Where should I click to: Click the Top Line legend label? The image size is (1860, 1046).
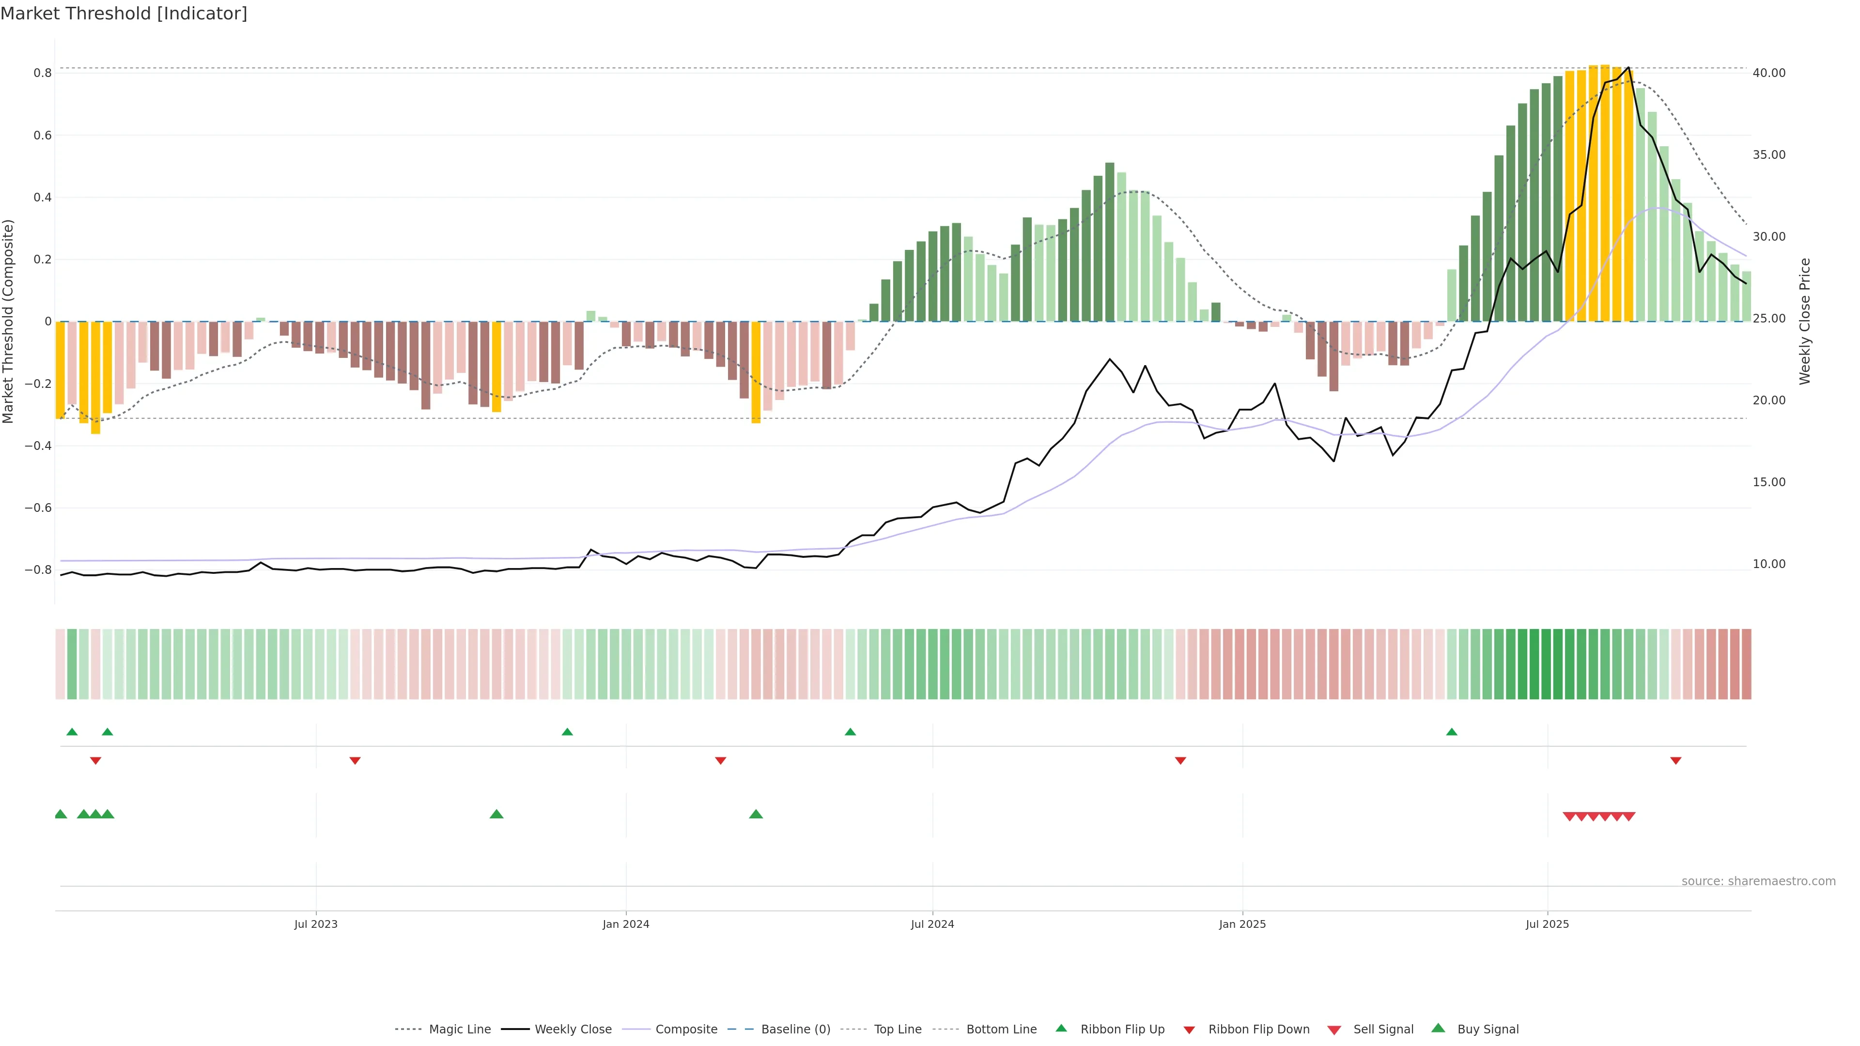coord(898,1030)
